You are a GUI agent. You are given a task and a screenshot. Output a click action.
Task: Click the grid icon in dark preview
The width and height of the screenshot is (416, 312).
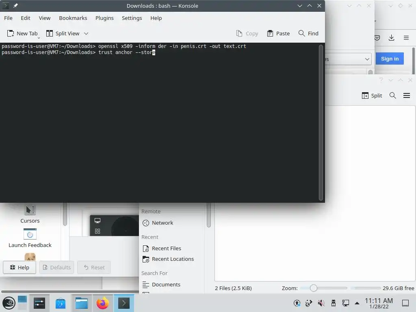click(97, 231)
